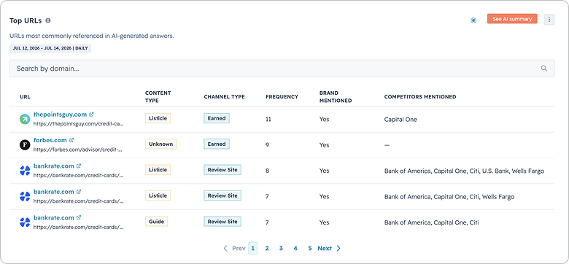The width and height of the screenshot is (569, 264).
Task: Click the info icon beside Top URLs
Action: pyautogui.click(x=48, y=20)
